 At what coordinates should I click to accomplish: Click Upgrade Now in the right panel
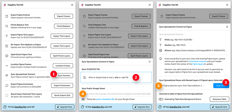[x=220, y=107]
